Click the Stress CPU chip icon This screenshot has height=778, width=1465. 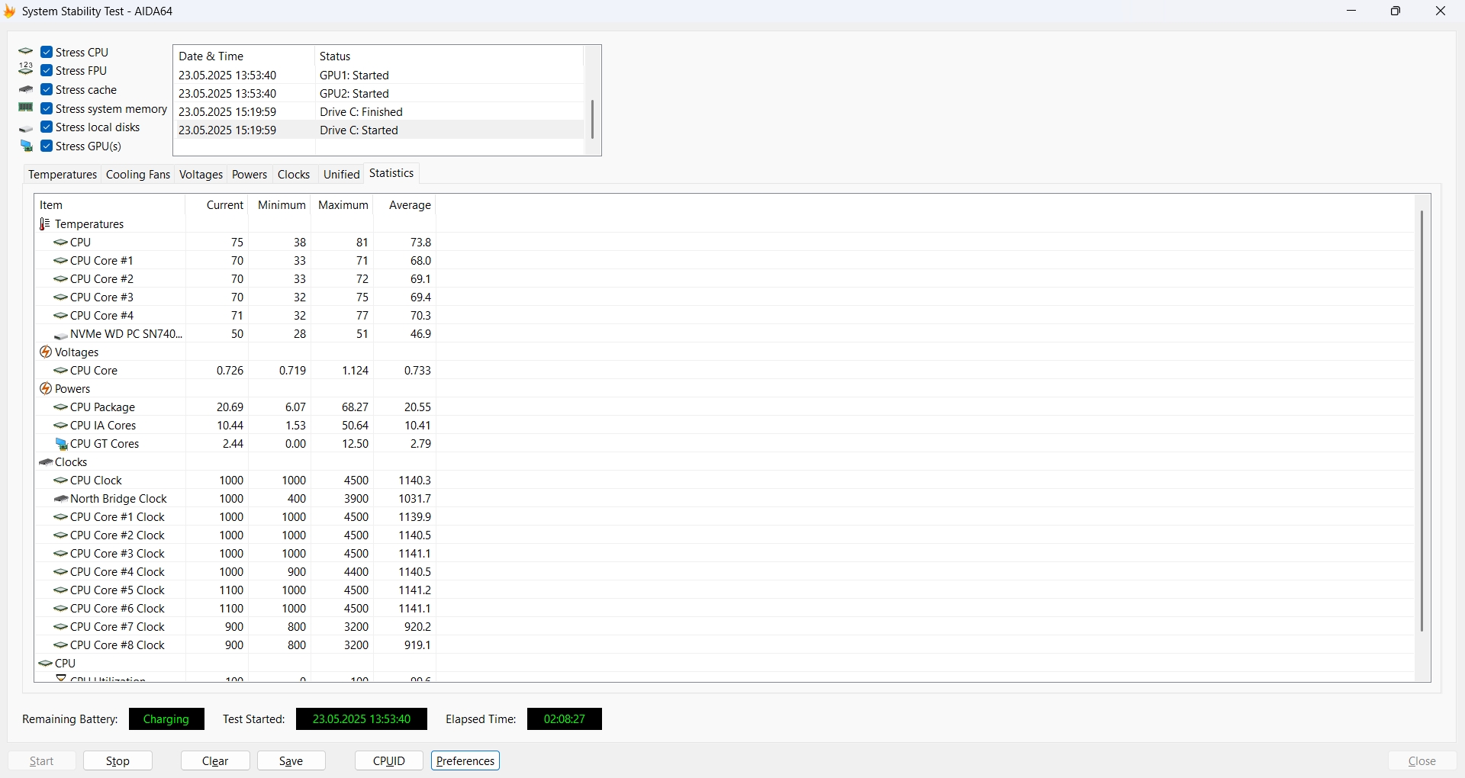(x=26, y=52)
